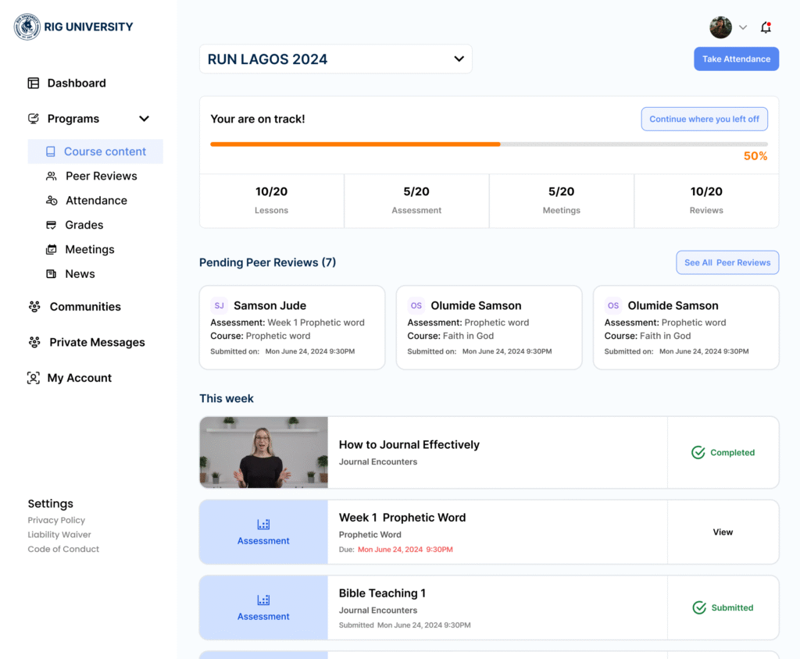This screenshot has height=659, width=800.
Task: Click the notification bell icon
Action: click(766, 27)
